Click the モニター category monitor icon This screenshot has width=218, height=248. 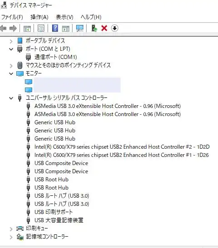pos(20,73)
